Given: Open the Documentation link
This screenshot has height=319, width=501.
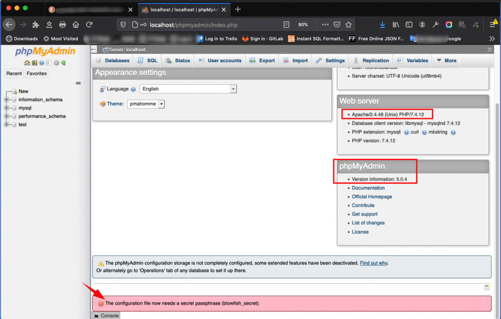Looking at the screenshot, I should coord(368,188).
